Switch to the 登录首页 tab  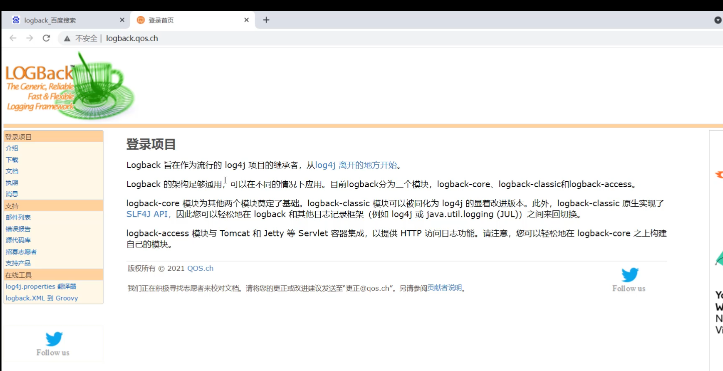(x=193, y=20)
